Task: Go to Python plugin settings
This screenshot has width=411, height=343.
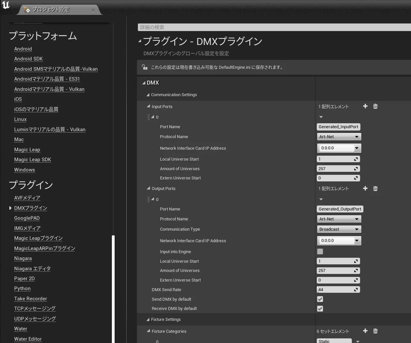Action: 22,288
